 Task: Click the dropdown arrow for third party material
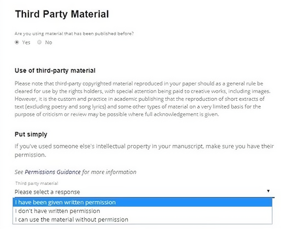tap(268, 191)
